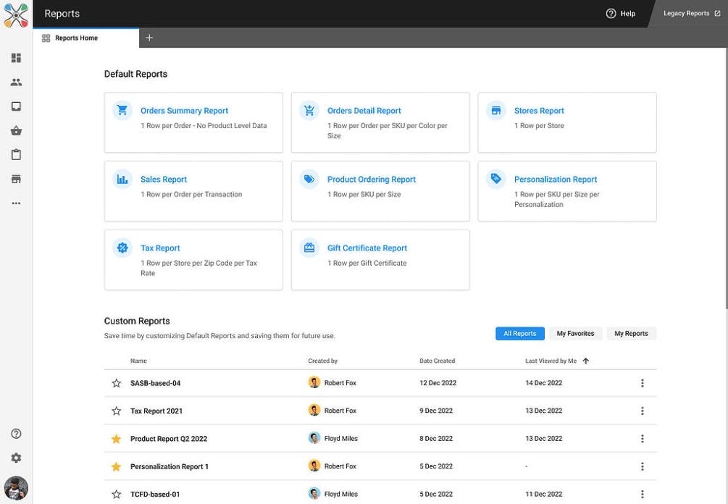This screenshot has width=728, height=504.
Task: Open Settings with the gear icon
Action: click(16, 457)
